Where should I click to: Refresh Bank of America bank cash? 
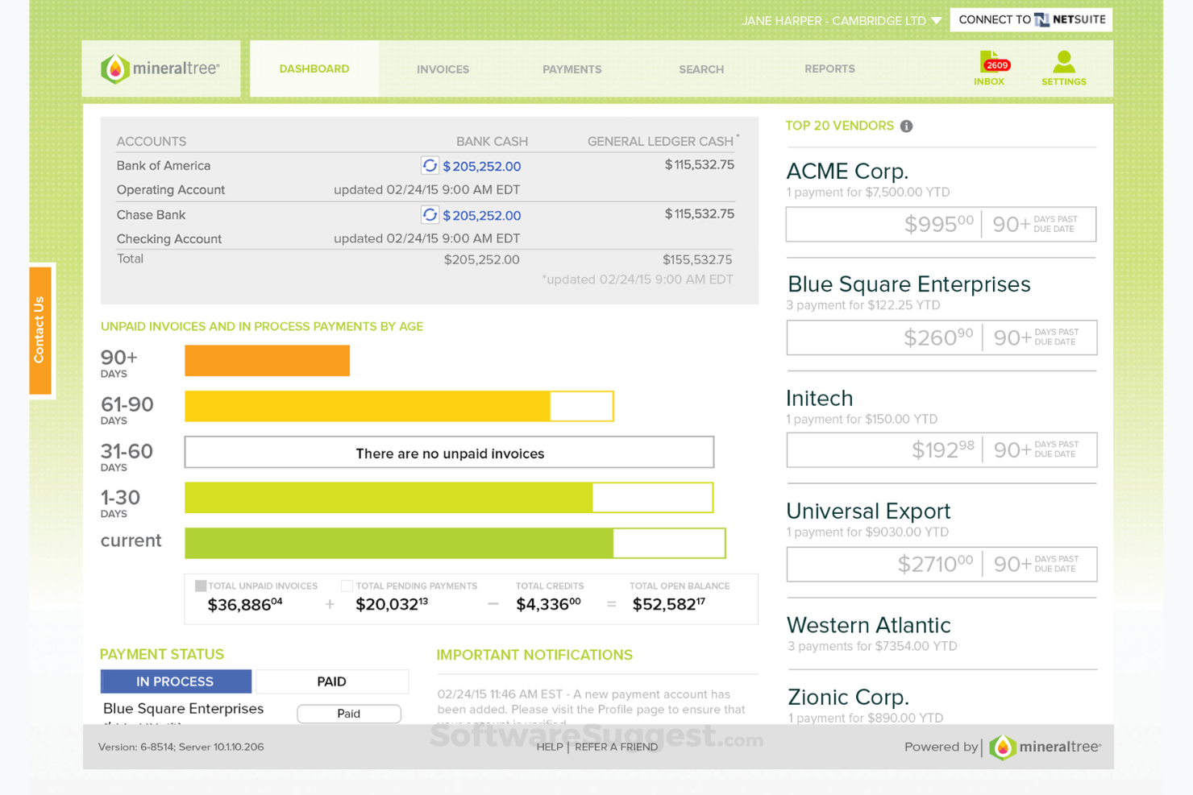point(430,166)
